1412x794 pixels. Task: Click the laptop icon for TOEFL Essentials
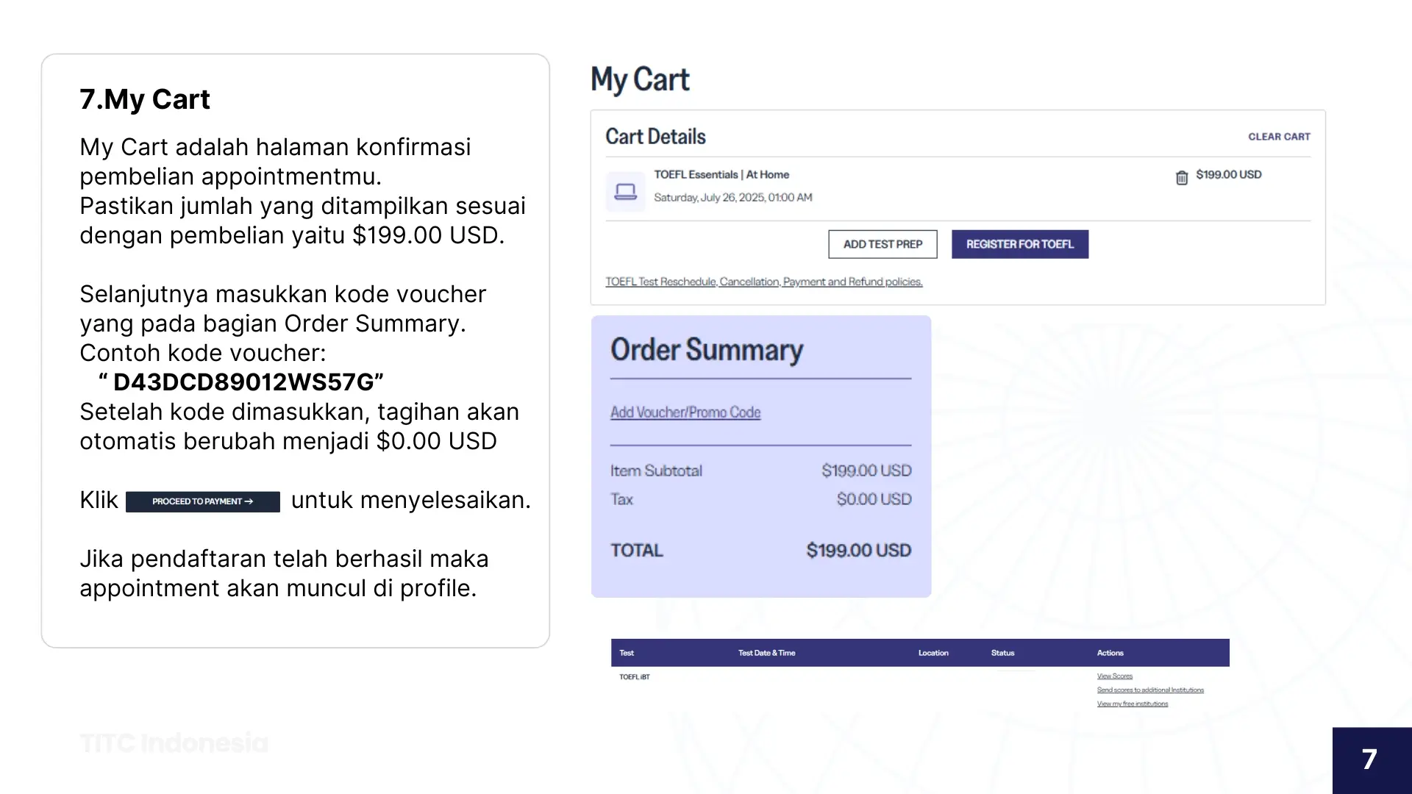[625, 192]
